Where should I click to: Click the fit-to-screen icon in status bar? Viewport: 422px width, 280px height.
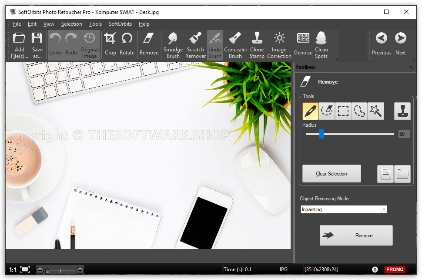25,270
